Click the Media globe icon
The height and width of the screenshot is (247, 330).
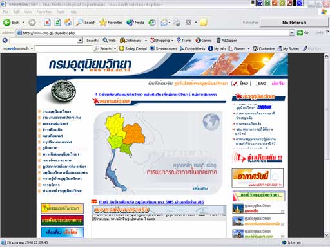click(130, 23)
